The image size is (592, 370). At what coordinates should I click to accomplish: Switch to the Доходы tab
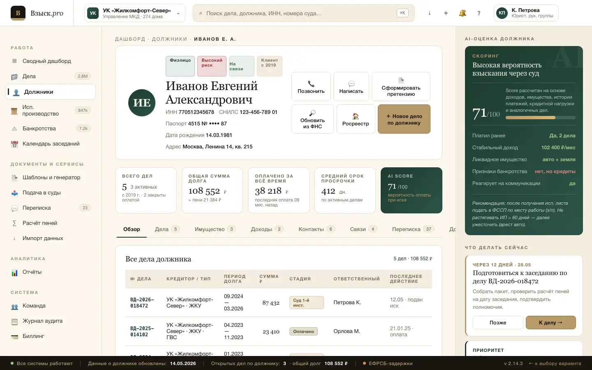267,229
